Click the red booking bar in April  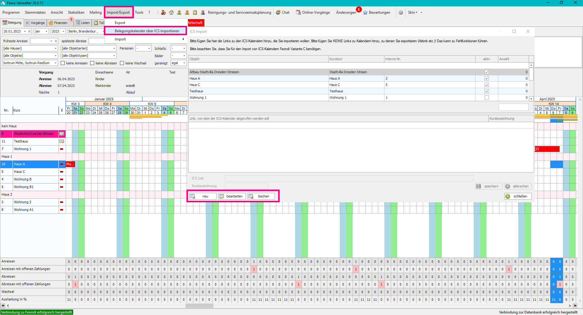tap(547, 149)
